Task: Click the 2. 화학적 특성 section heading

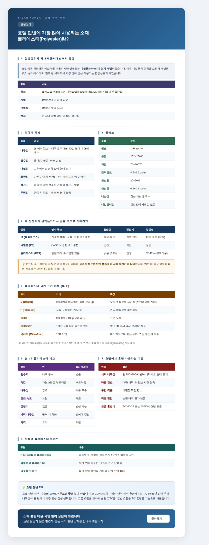Action: tap(30, 133)
